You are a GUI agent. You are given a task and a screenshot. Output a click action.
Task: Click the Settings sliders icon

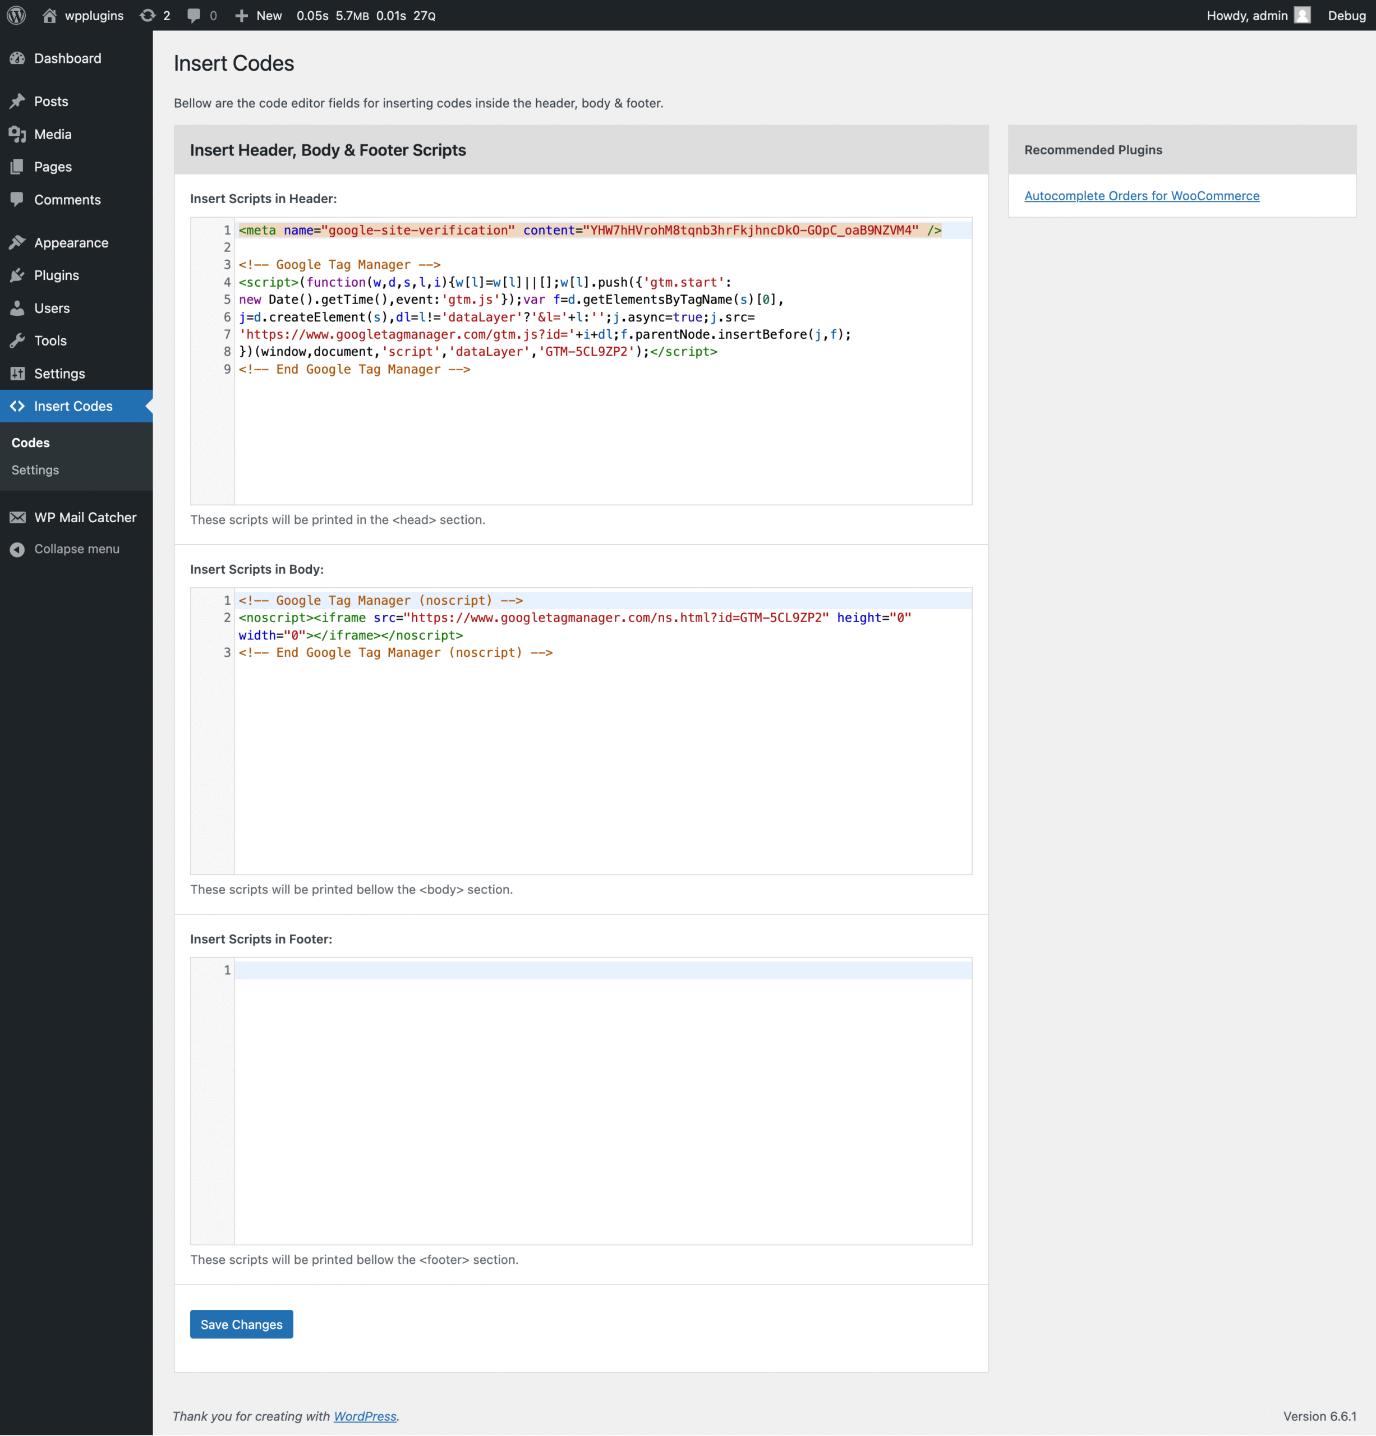click(x=17, y=374)
